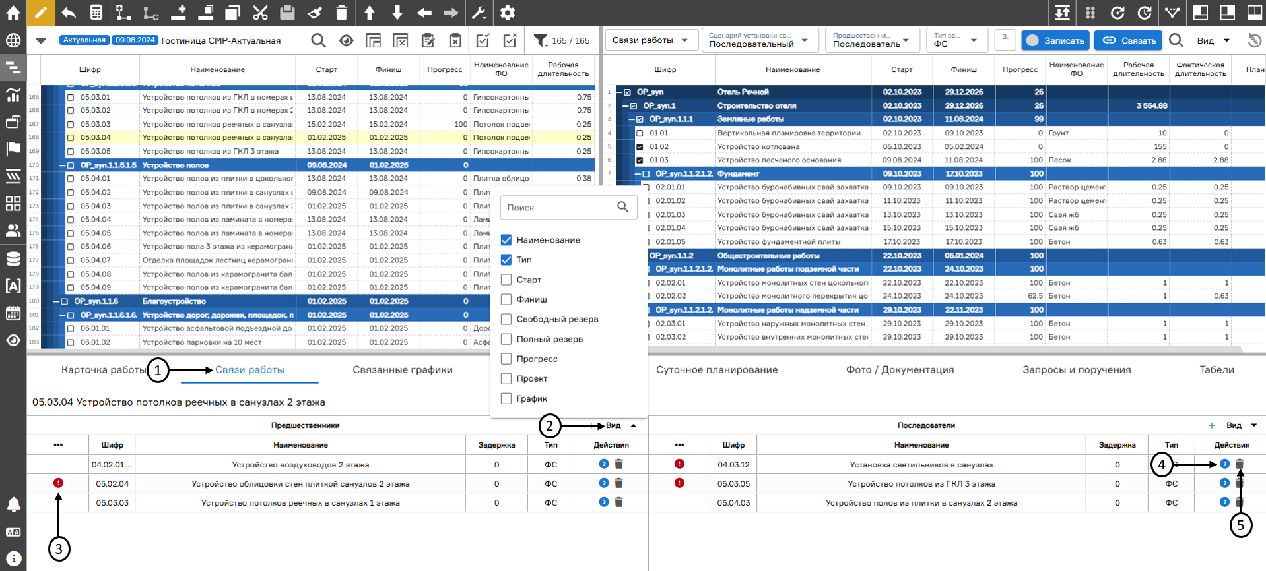Switch to Фото / Документация tab
The height and width of the screenshot is (571, 1266).
[900, 370]
